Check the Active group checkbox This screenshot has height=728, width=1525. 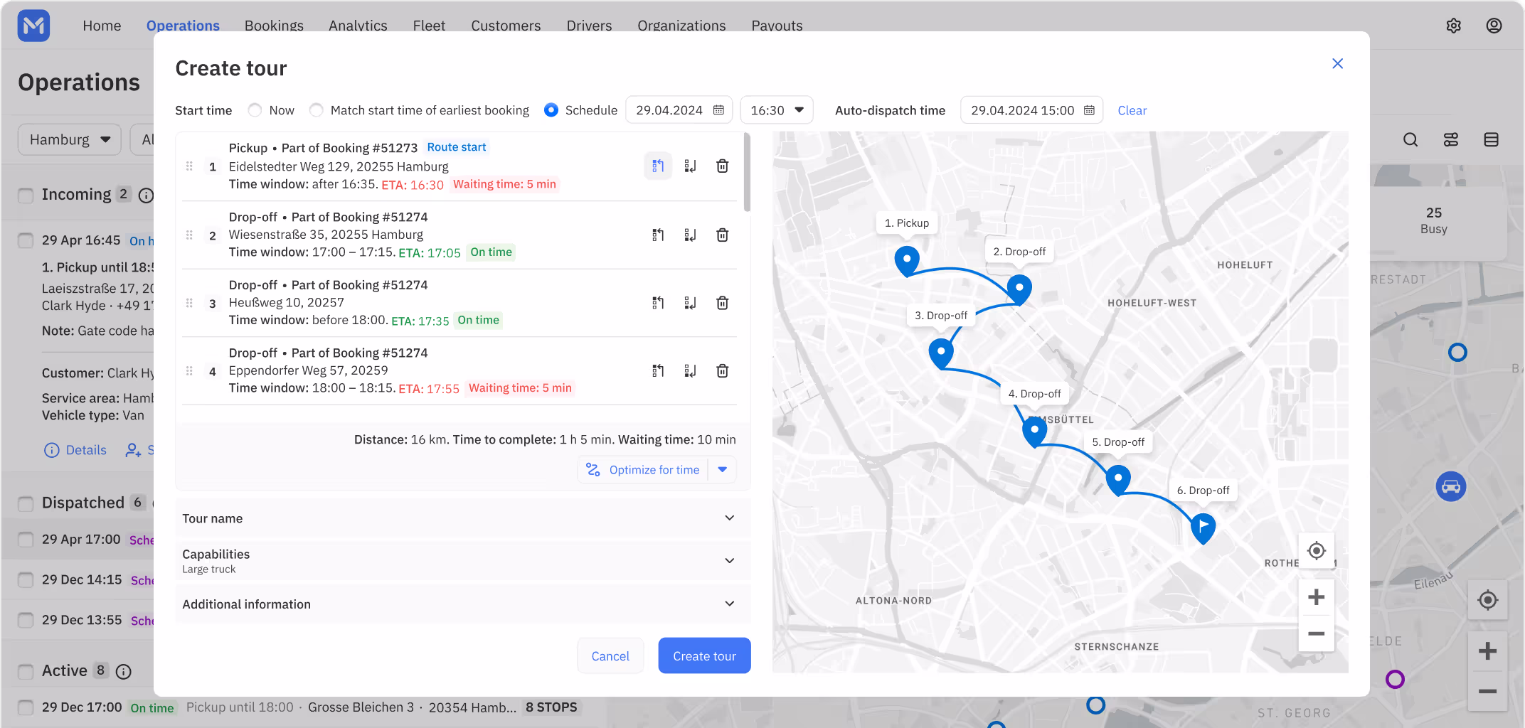pos(26,672)
